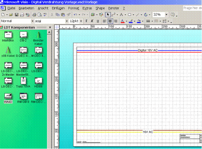Viewport: 202px width, 149px height.
Task: Open the Shape menu
Action: 100,8
